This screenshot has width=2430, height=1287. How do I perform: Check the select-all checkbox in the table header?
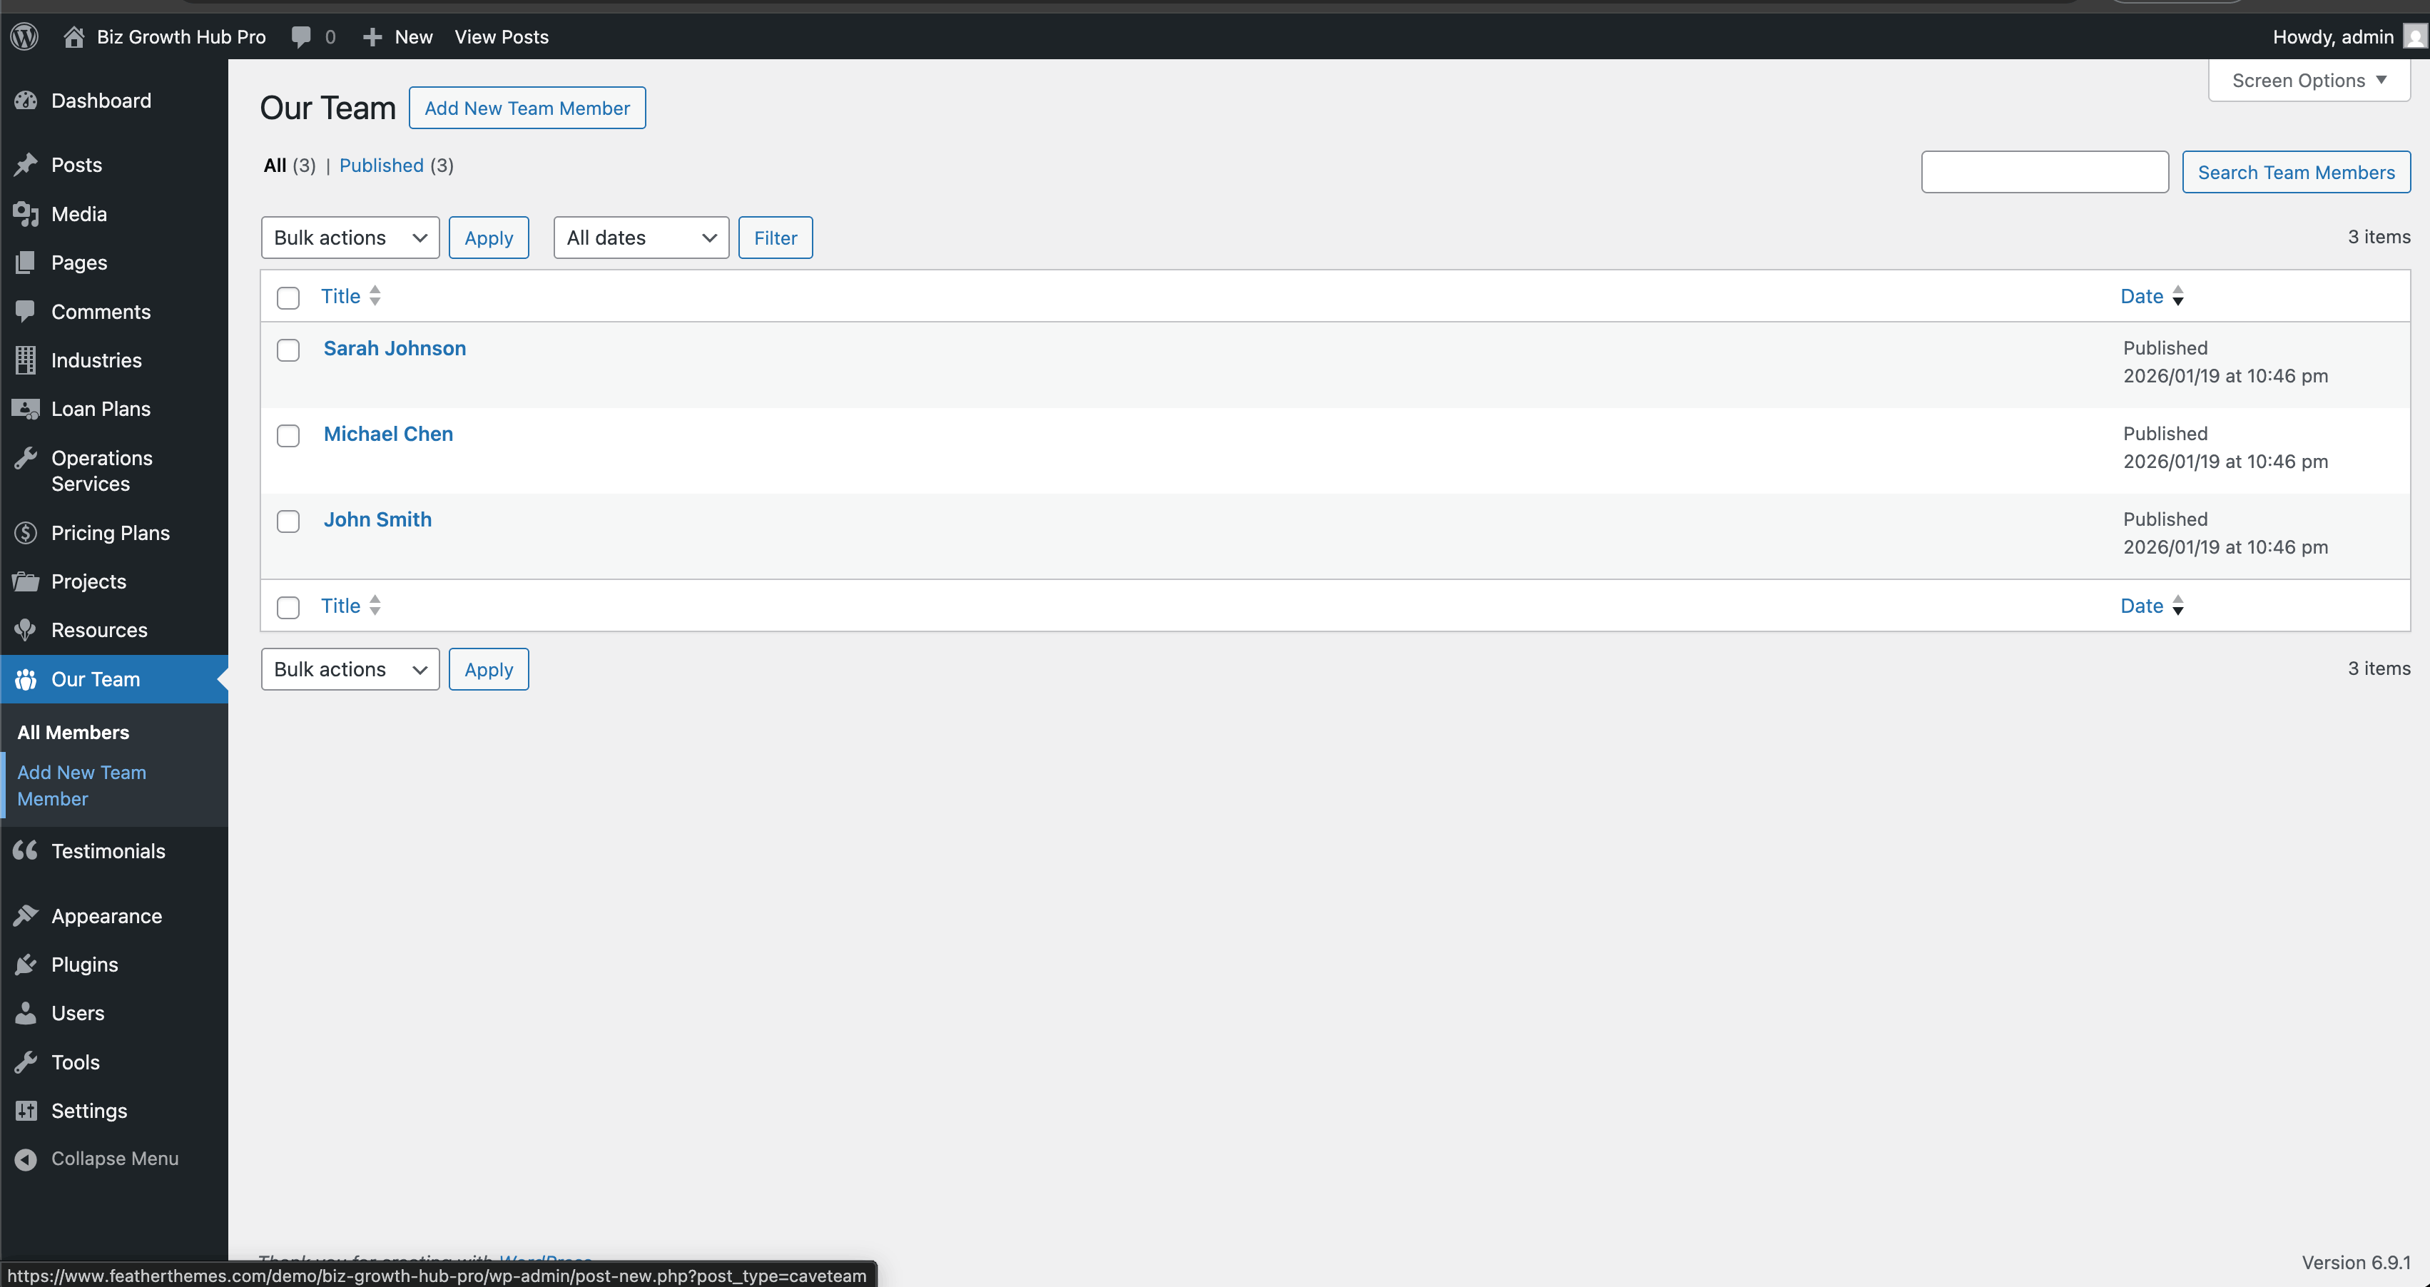point(288,297)
